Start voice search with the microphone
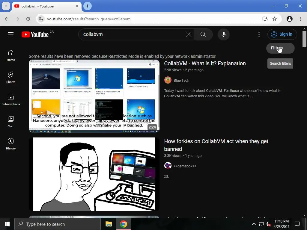Image resolution: width=307 pixels, height=230 pixels. pyautogui.click(x=223, y=34)
